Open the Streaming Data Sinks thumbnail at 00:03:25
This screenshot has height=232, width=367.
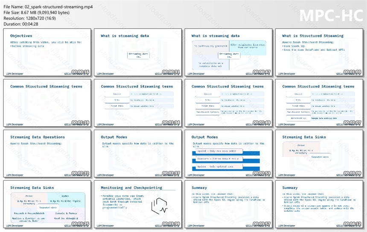pyautogui.click(x=47, y=204)
